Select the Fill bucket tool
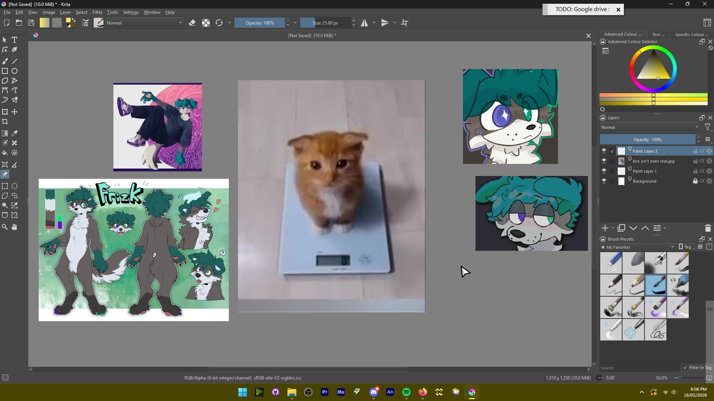The image size is (714, 401). [5, 153]
